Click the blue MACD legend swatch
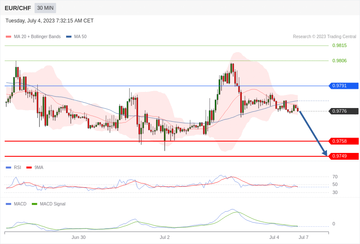 pyautogui.click(x=8, y=204)
